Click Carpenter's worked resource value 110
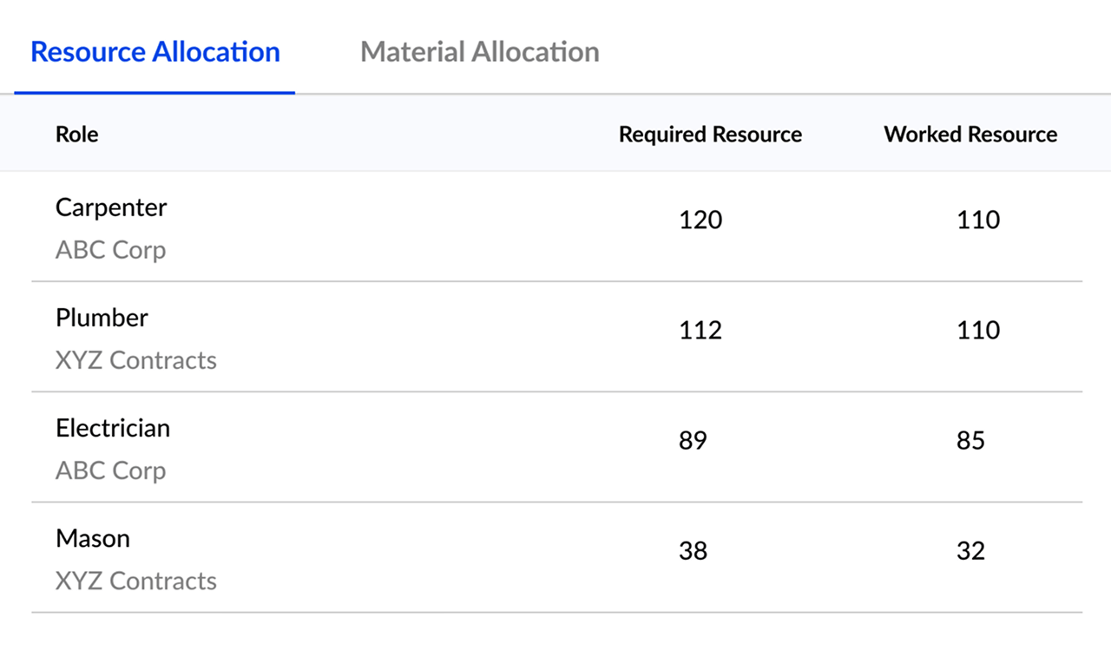The height and width of the screenshot is (651, 1111). [978, 220]
